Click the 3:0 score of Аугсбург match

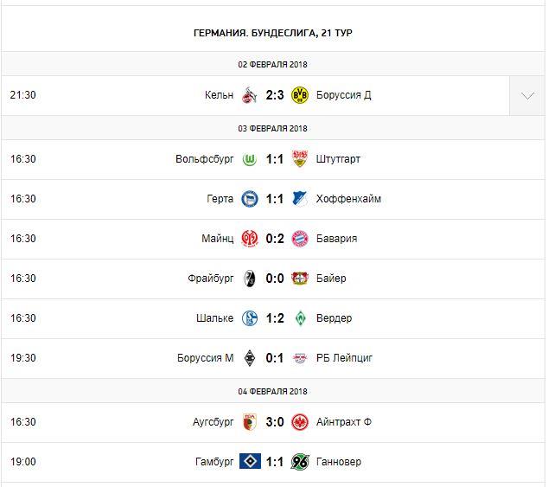[x=275, y=422]
